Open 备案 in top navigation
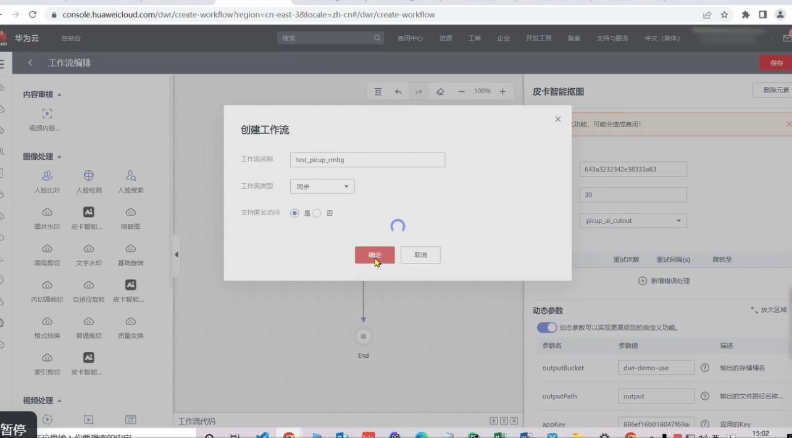The width and height of the screenshot is (792, 438). pos(574,38)
